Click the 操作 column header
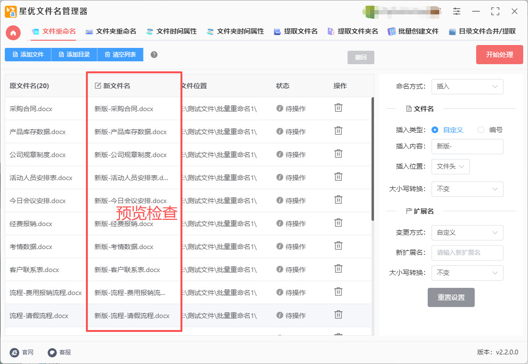The height and width of the screenshot is (364, 528). tap(340, 86)
